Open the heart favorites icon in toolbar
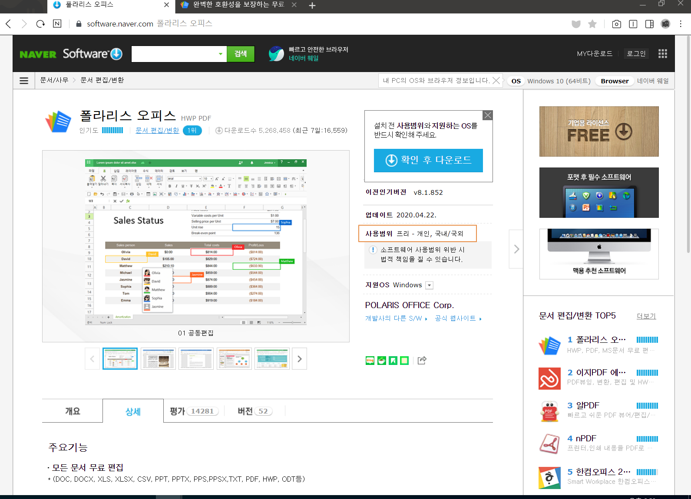691x499 pixels. tap(576, 24)
